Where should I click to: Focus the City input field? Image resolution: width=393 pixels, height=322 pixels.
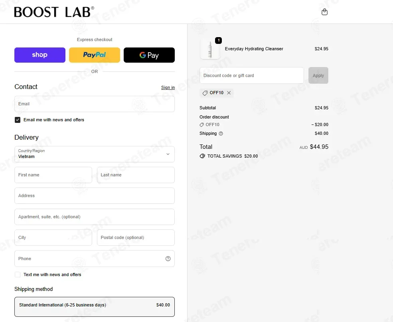point(53,237)
